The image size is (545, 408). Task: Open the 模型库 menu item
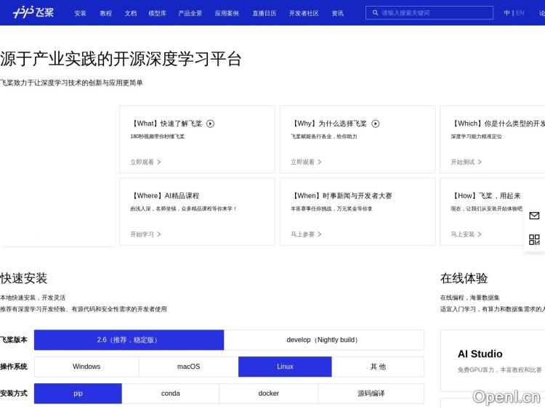158,13
